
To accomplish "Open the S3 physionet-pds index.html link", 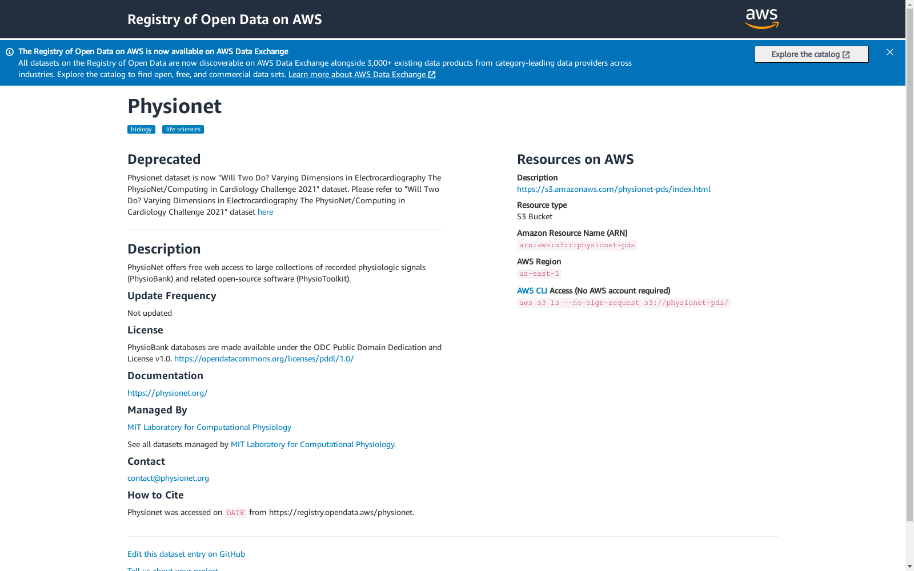I will [x=614, y=189].
